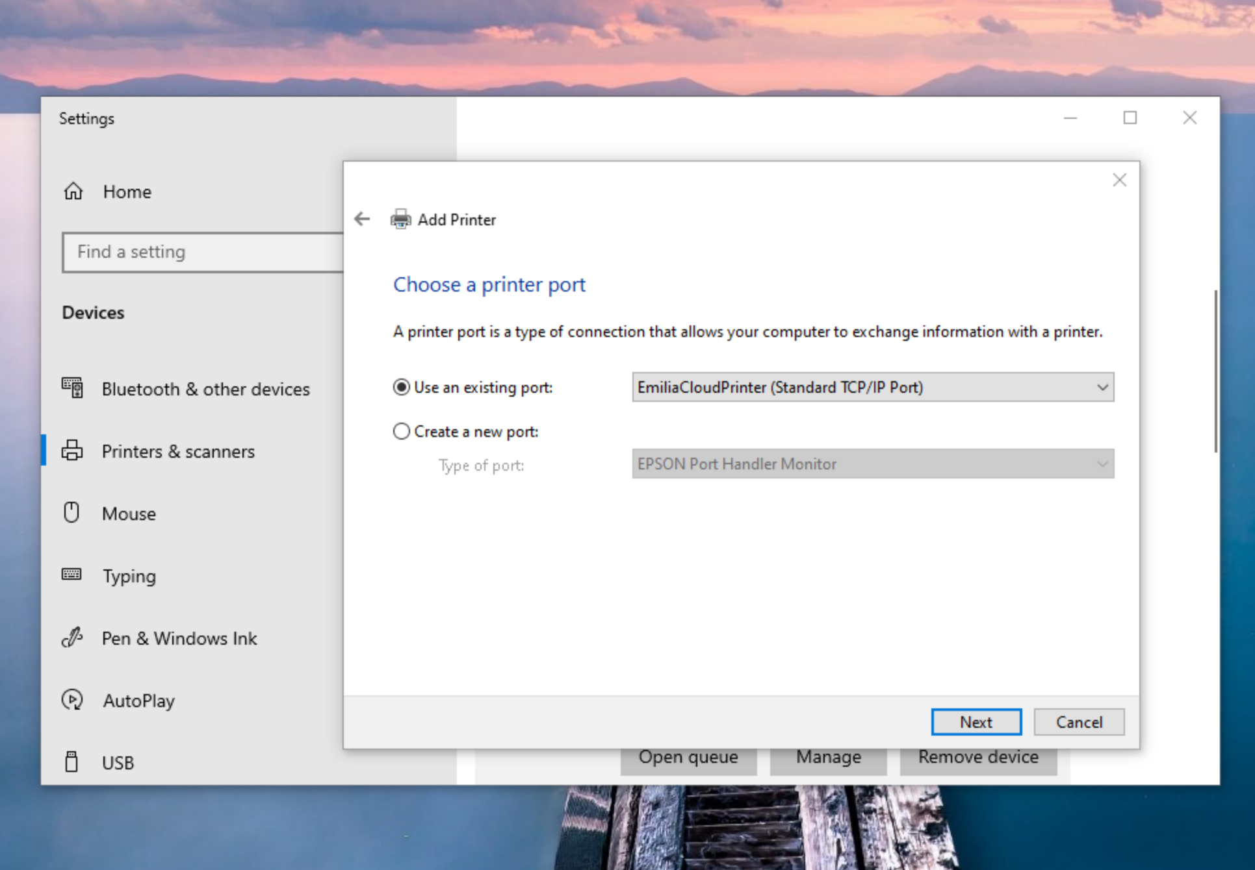Screen dimensions: 1255x870
Task: Click the USB drive icon
Action: pyautogui.click(x=71, y=762)
